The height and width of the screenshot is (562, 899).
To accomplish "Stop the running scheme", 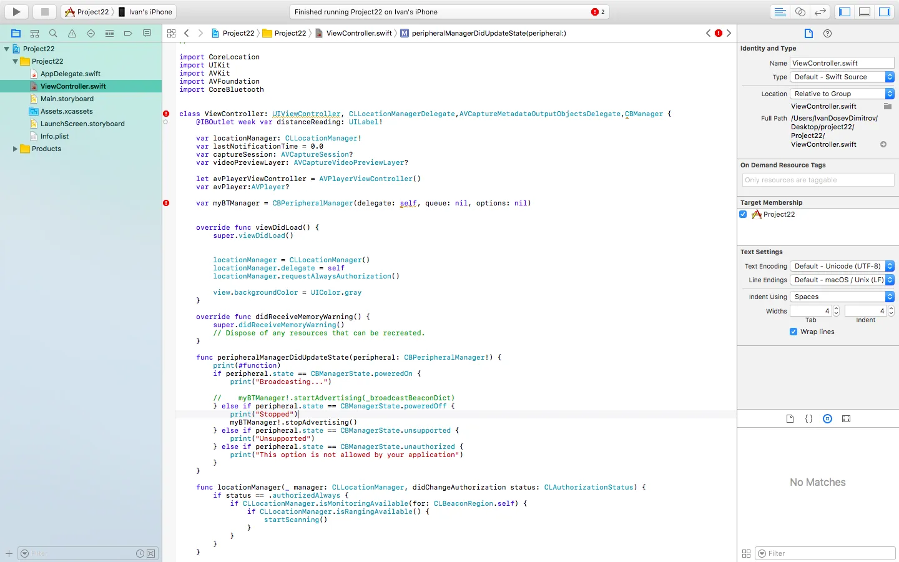I will pos(45,12).
